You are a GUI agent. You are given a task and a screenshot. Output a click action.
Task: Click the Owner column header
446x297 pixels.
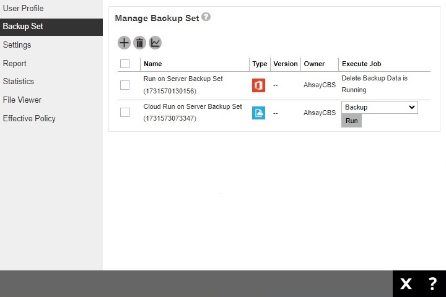point(314,64)
